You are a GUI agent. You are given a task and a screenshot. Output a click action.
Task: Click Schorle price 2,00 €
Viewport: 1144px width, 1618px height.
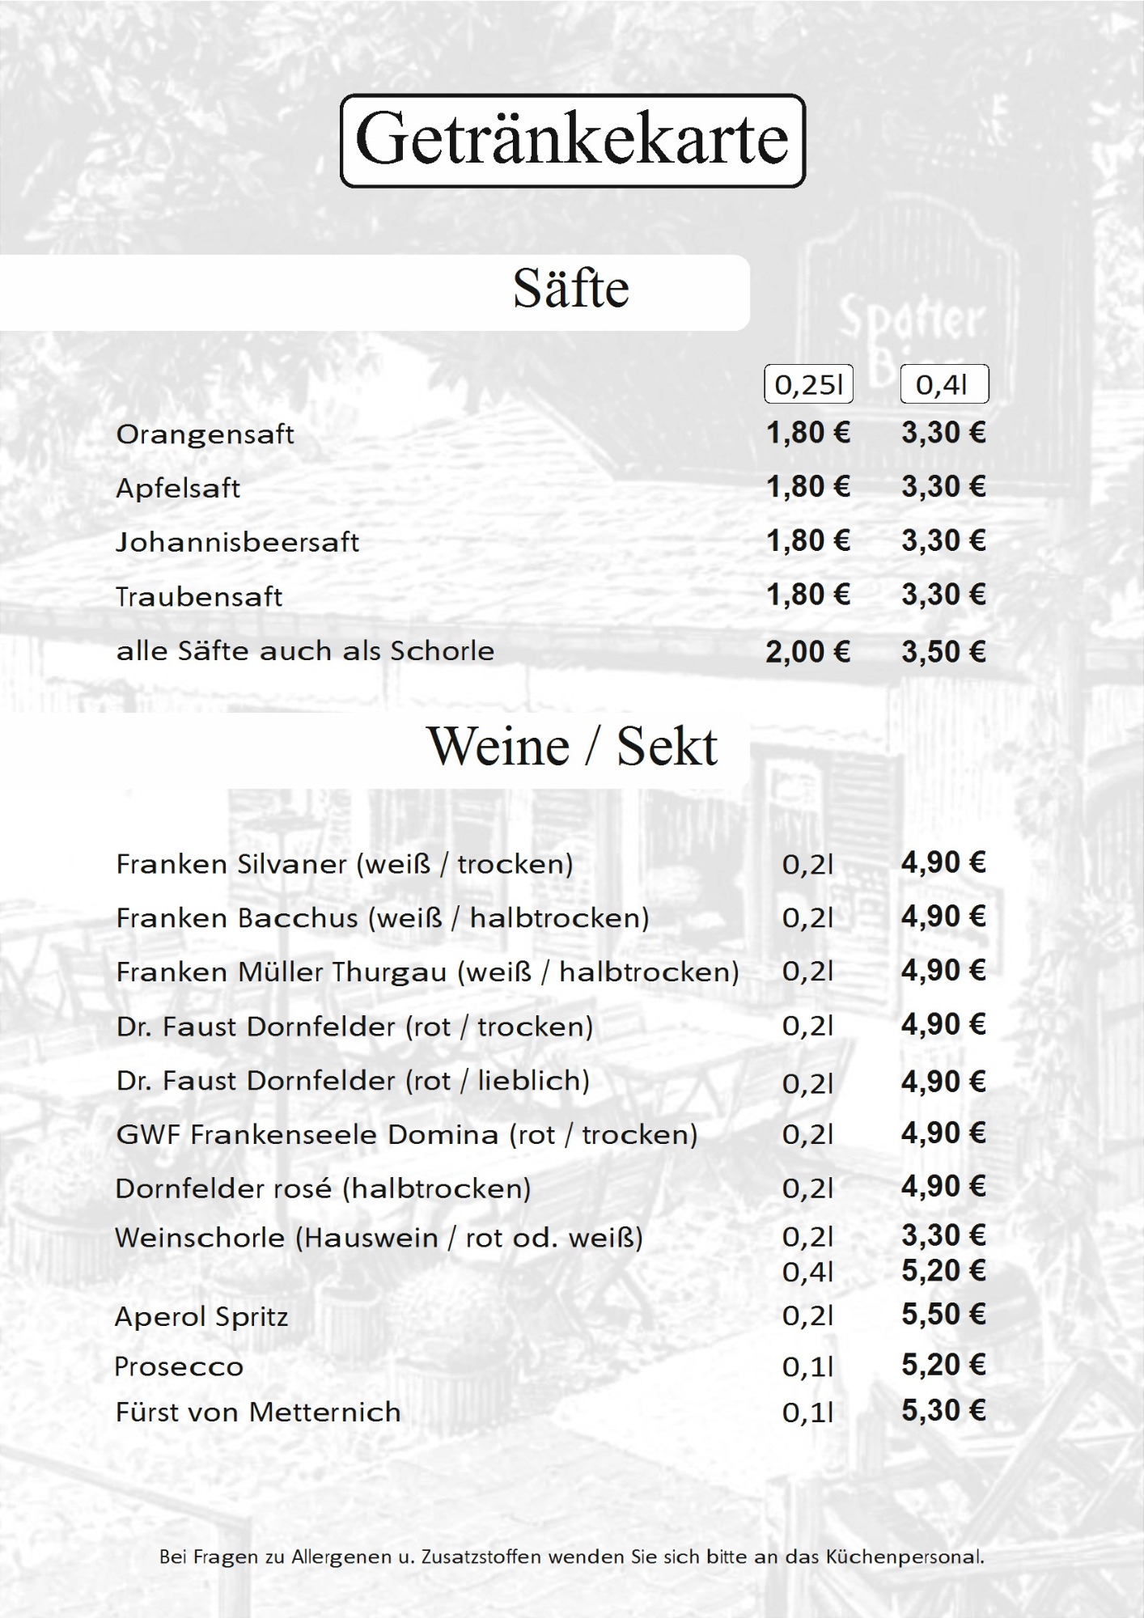808,652
